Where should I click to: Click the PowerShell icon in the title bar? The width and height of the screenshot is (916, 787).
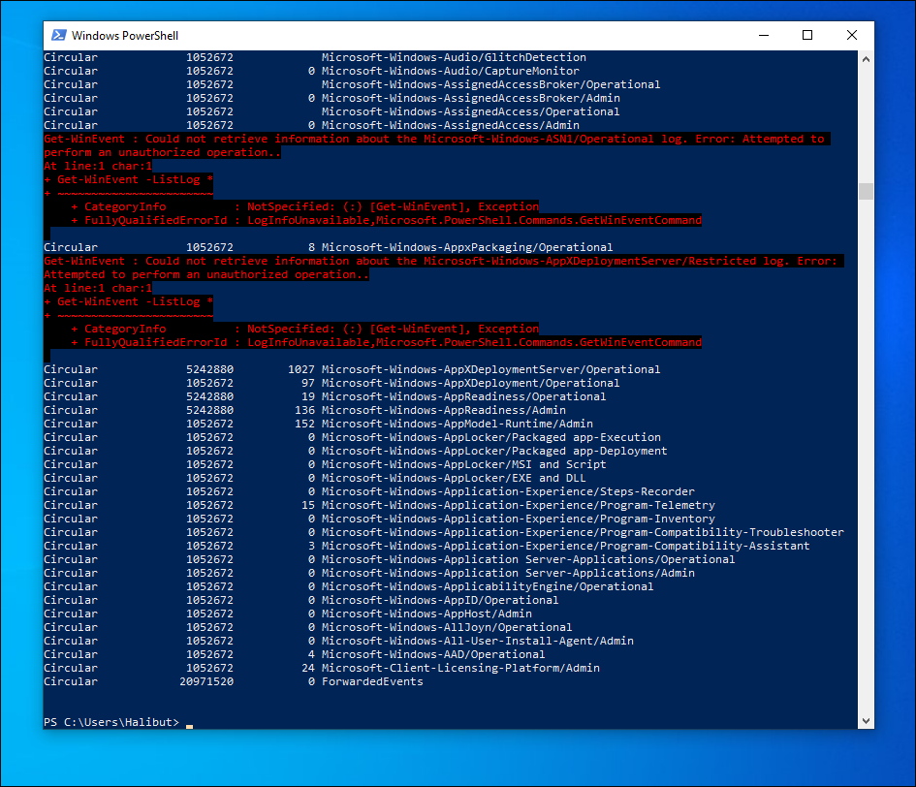58,35
